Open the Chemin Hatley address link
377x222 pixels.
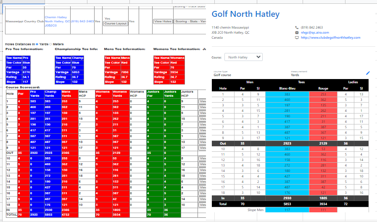pyautogui.click(x=57, y=21)
